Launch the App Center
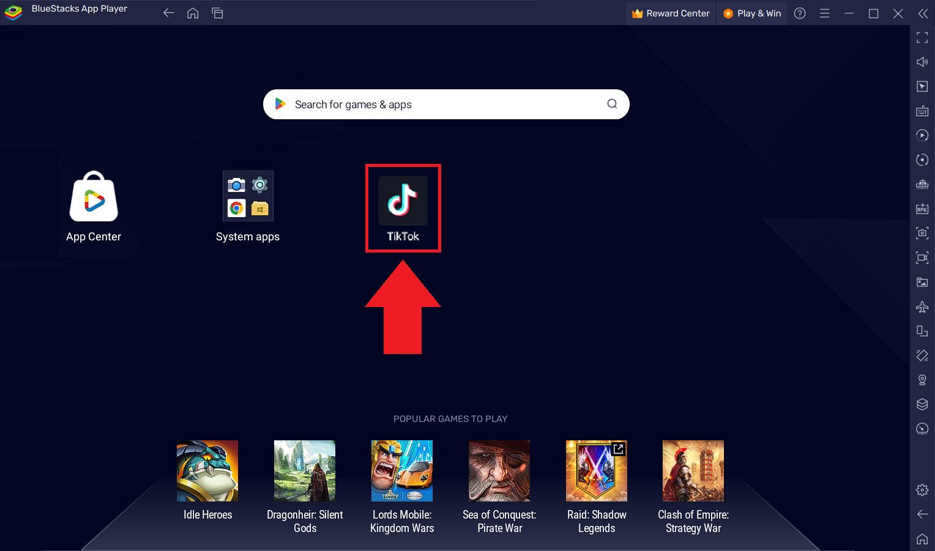 93,197
